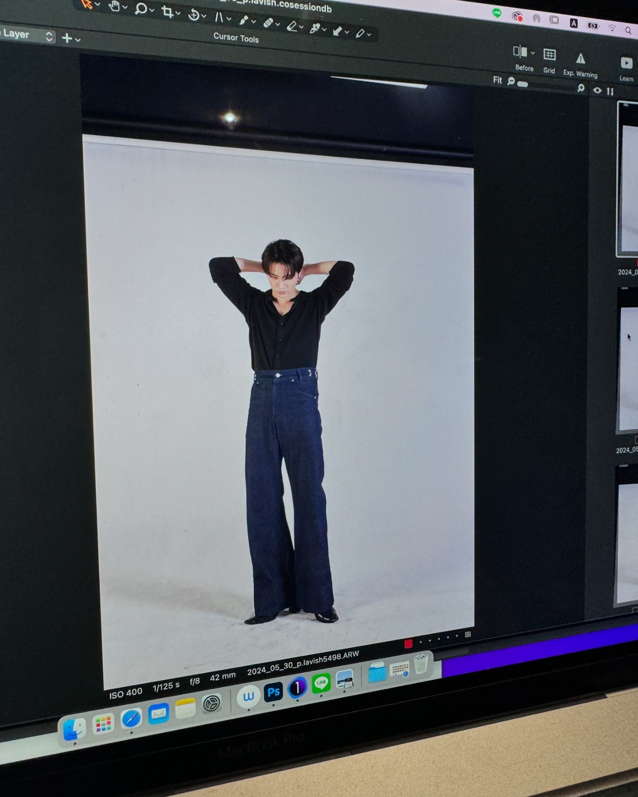Viewport: 638px width, 797px height.
Task: Click the 42 mm focal length readout
Action: click(223, 677)
